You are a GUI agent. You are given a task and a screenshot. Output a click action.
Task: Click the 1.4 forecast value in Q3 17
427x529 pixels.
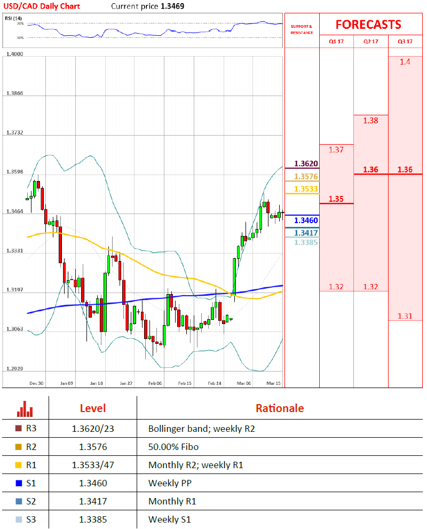tap(405, 62)
